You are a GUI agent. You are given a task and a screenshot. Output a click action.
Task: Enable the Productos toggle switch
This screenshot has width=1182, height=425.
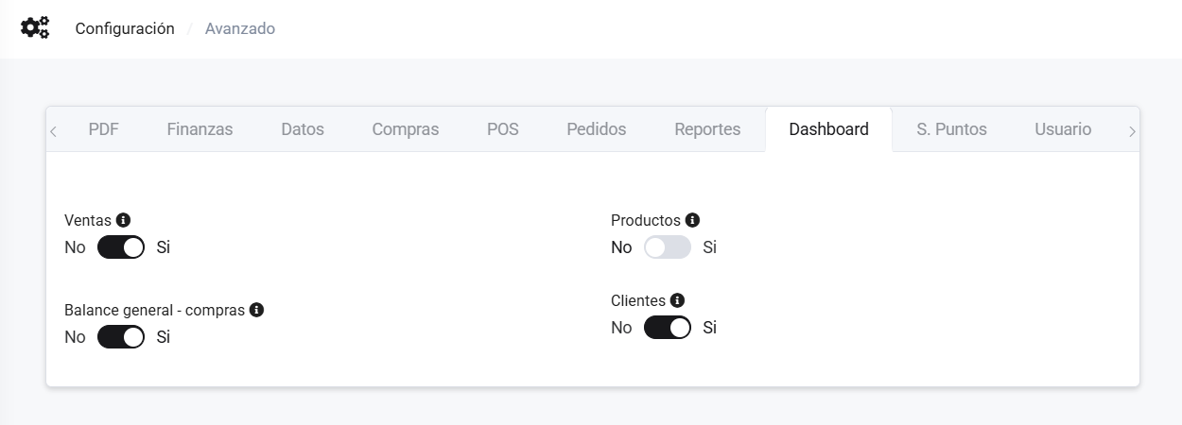668,247
